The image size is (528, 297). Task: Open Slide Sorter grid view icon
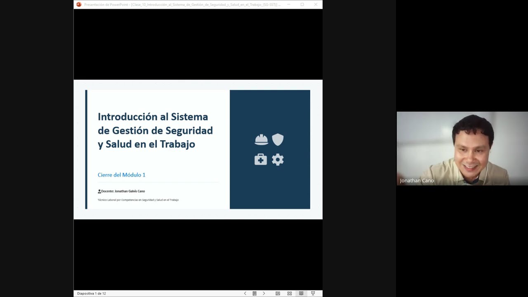290,293
